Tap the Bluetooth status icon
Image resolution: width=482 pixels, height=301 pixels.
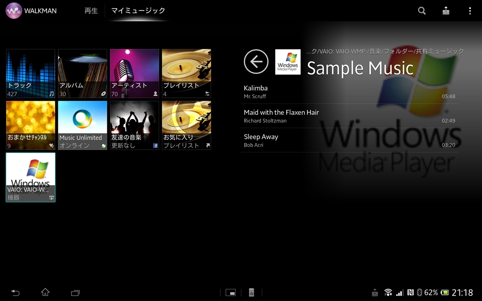pos(419,293)
